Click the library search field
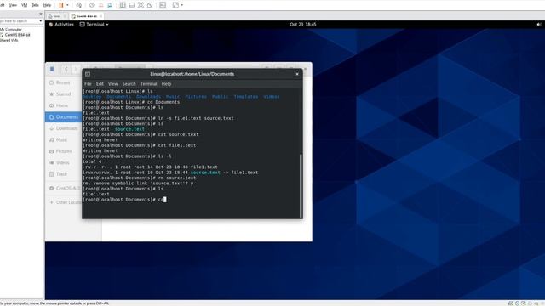The width and height of the screenshot is (545, 306). [18, 21]
